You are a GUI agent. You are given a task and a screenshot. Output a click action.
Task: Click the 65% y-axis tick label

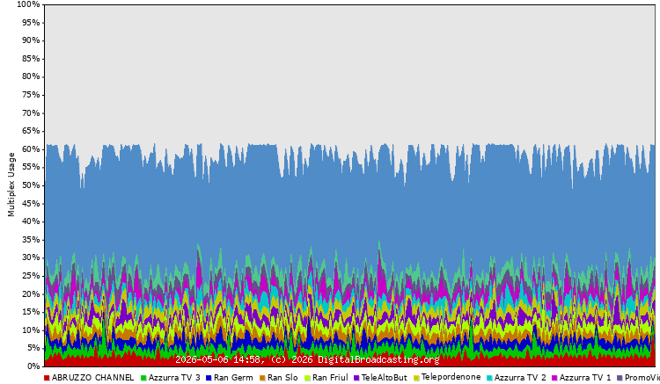click(x=31, y=131)
